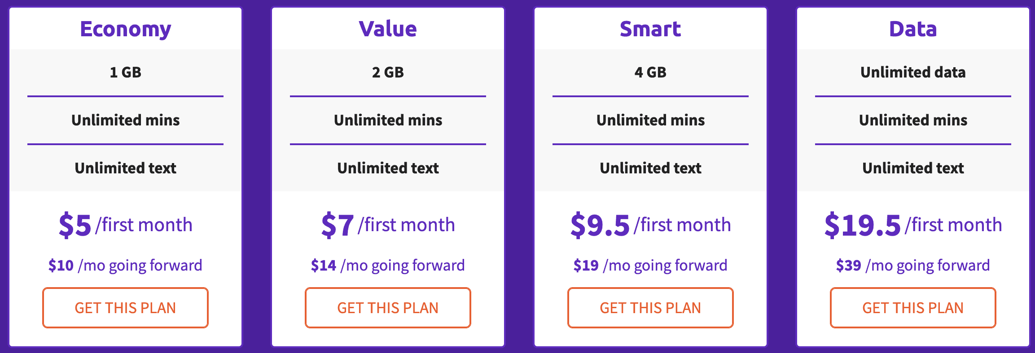Select the Value plan header

388,28
